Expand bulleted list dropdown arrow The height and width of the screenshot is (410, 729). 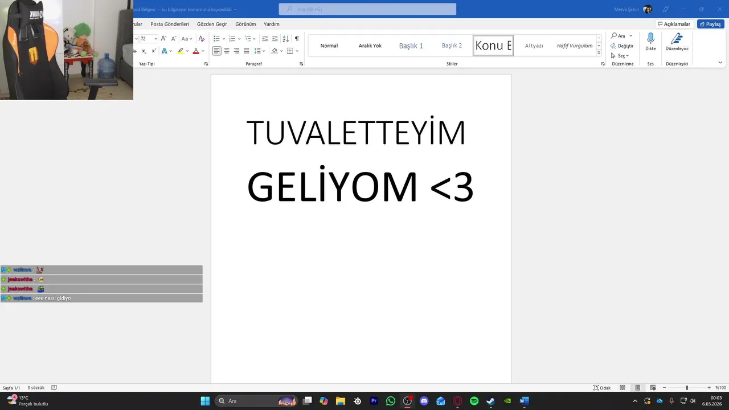pos(223,39)
